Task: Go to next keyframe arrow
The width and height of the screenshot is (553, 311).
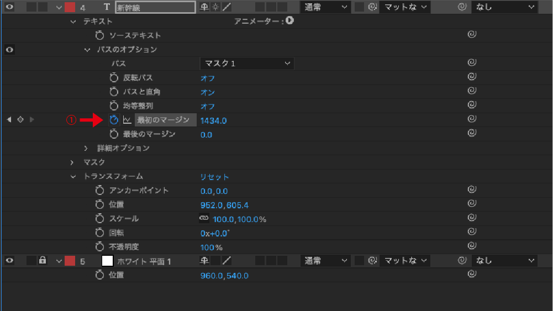Action: [x=31, y=120]
